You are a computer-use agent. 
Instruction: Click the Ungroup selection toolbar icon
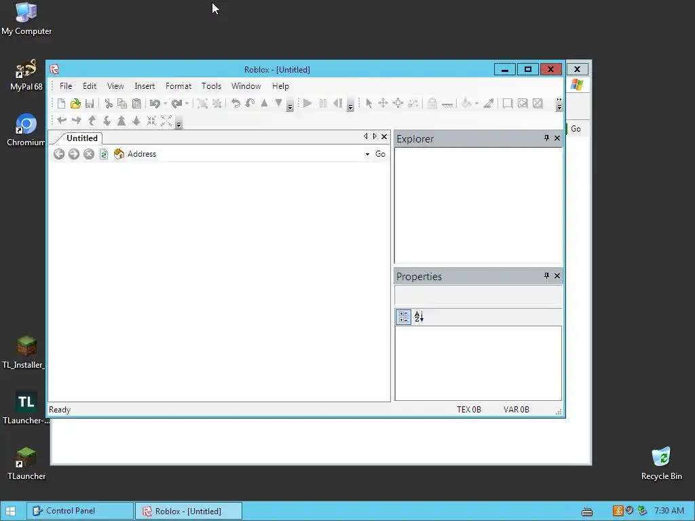pyautogui.click(x=217, y=104)
